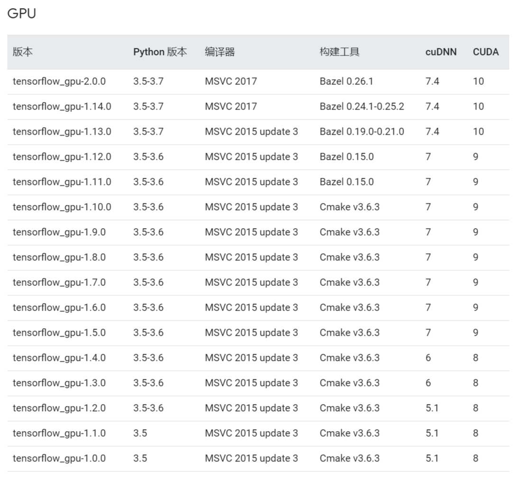Click CUDA 9 in tensorflow_gpu-1.5.0 row
Screen dimensions: 518x478
pos(476,332)
